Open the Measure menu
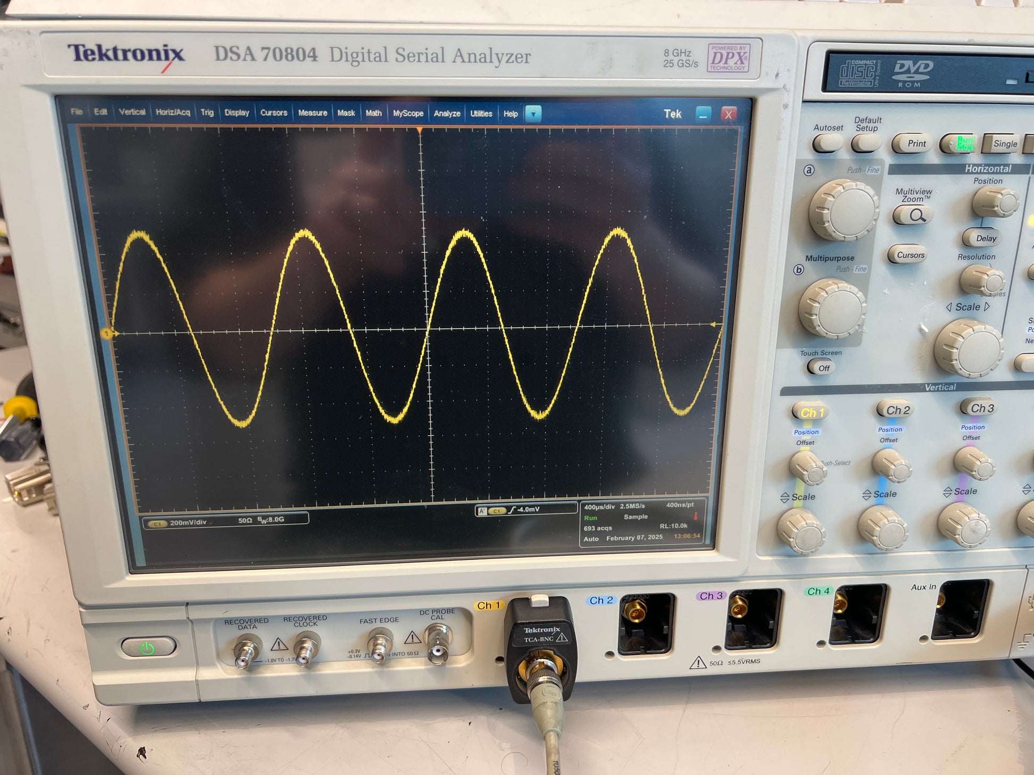 (x=312, y=113)
